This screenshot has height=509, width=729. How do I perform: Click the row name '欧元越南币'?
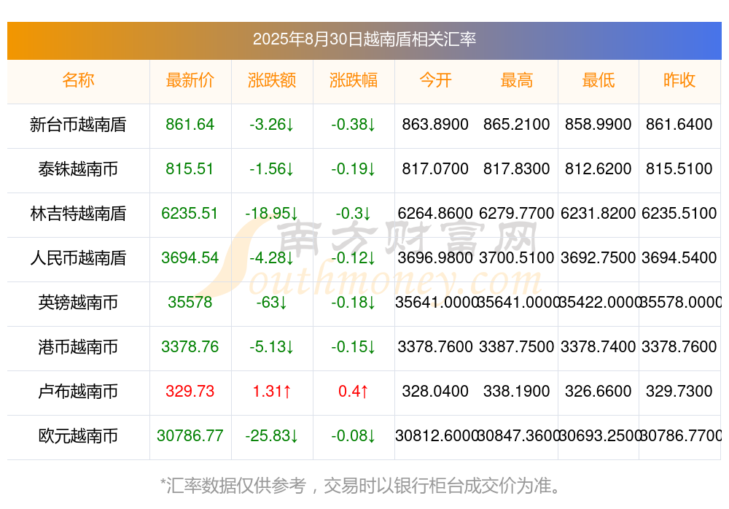(78, 436)
